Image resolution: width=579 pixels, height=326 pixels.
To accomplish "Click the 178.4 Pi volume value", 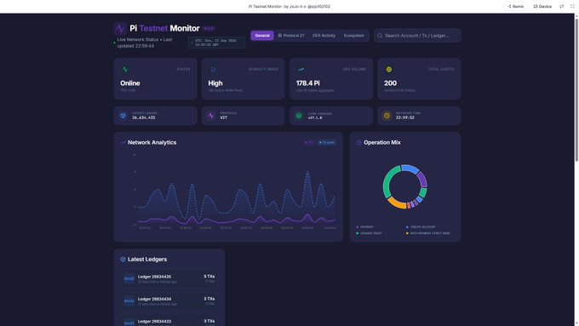I will point(308,83).
